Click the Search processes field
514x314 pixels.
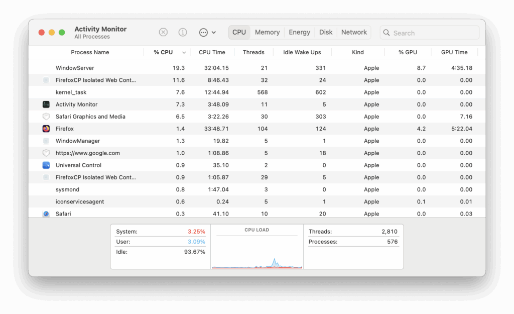pos(432,33)
